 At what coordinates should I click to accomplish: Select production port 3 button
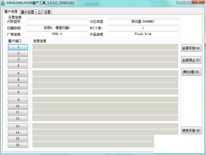[x=18, y=59]
